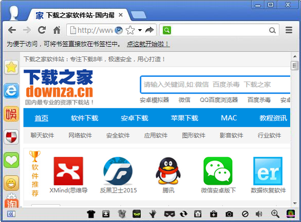Screen dimensions: 301x222
Task: Click the QQ百度浏览器 keyword link
Action: (219, 100)
